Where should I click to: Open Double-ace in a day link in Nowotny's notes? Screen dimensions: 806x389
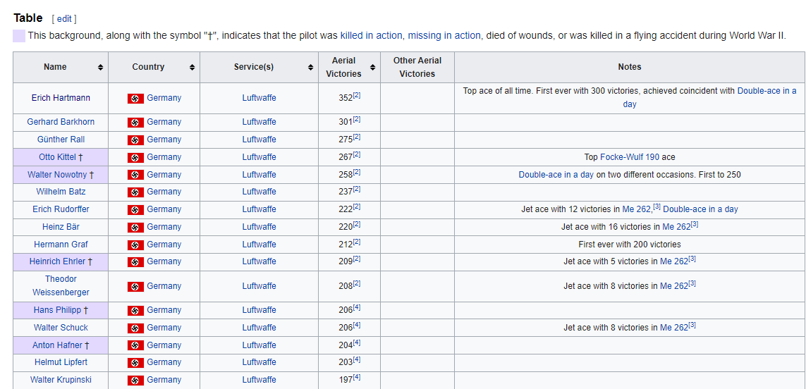point(556,174)
